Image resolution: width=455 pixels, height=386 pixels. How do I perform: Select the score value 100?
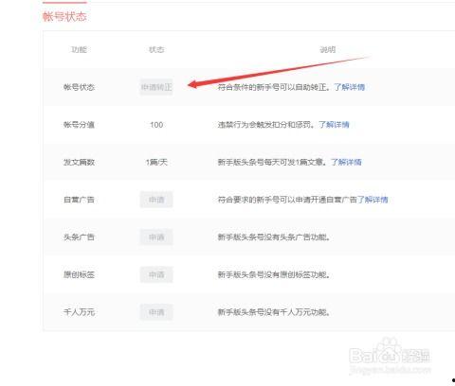point(156,125)
